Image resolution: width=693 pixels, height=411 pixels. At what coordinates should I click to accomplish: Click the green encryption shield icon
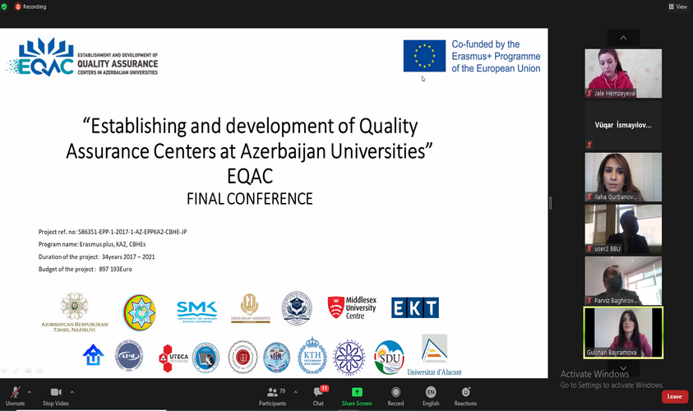click(4, 7)
